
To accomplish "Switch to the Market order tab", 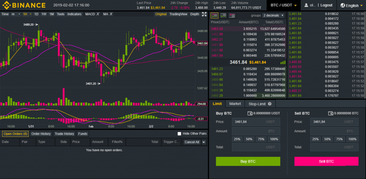I will click(x=235, y=103).
